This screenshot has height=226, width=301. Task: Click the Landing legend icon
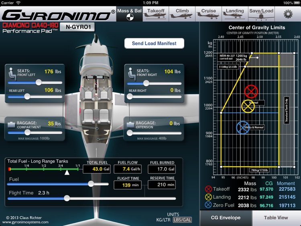(x=208, y=197)
